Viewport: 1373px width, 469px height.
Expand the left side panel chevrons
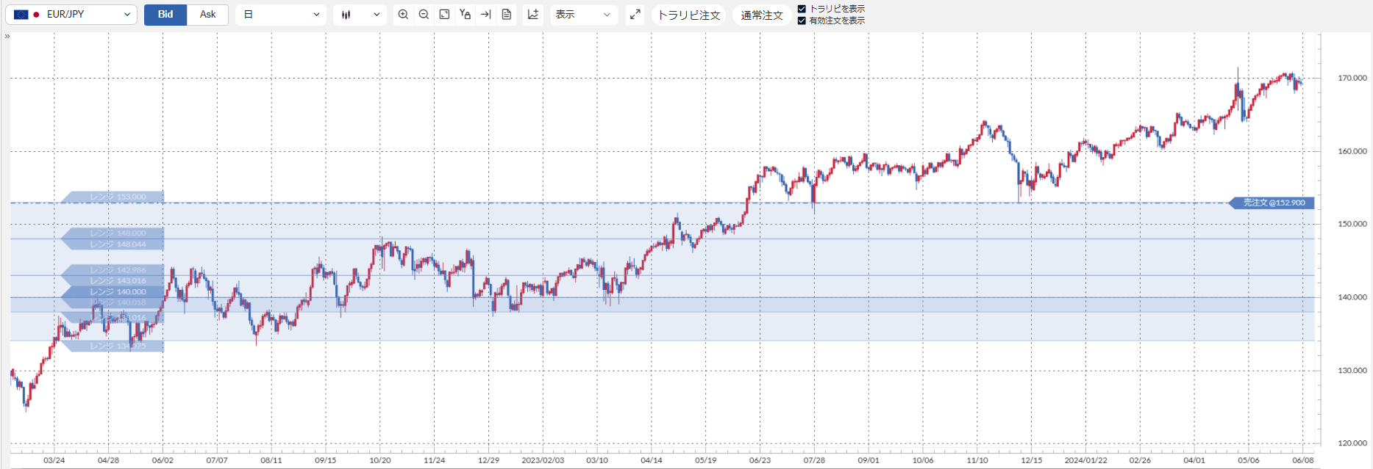coord(7,36)
